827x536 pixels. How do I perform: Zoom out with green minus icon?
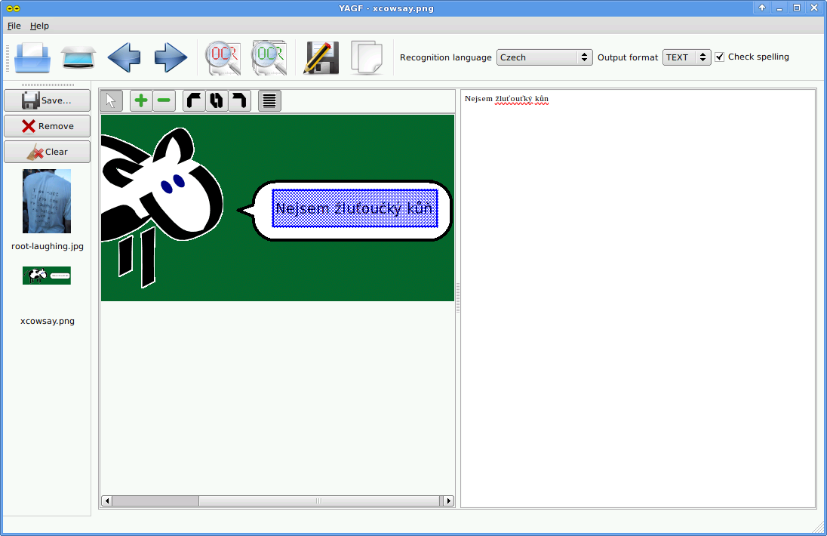164,100
